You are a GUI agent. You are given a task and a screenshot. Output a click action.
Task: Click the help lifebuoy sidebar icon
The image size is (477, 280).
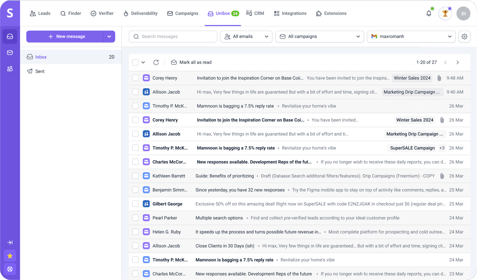(x=10, y=269)
